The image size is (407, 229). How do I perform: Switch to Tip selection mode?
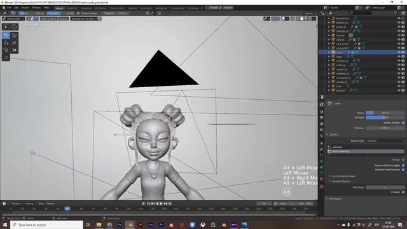point(36,18)
